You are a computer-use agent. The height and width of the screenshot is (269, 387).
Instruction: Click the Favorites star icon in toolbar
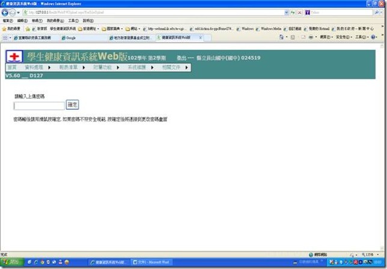tap(5, 28)
